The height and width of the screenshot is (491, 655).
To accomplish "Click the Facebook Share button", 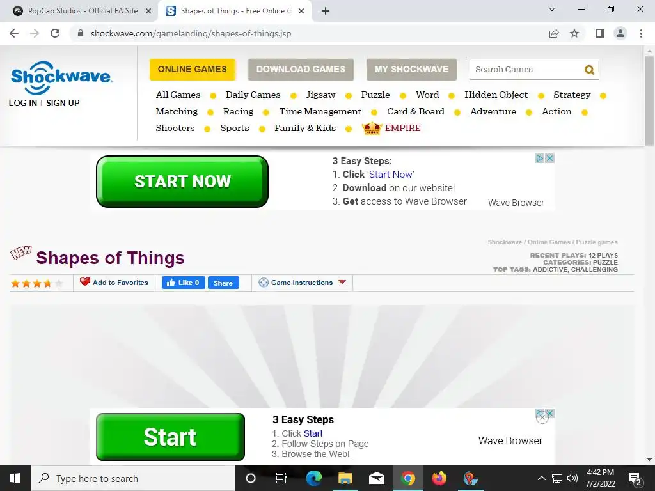I will tap(223, 283).
